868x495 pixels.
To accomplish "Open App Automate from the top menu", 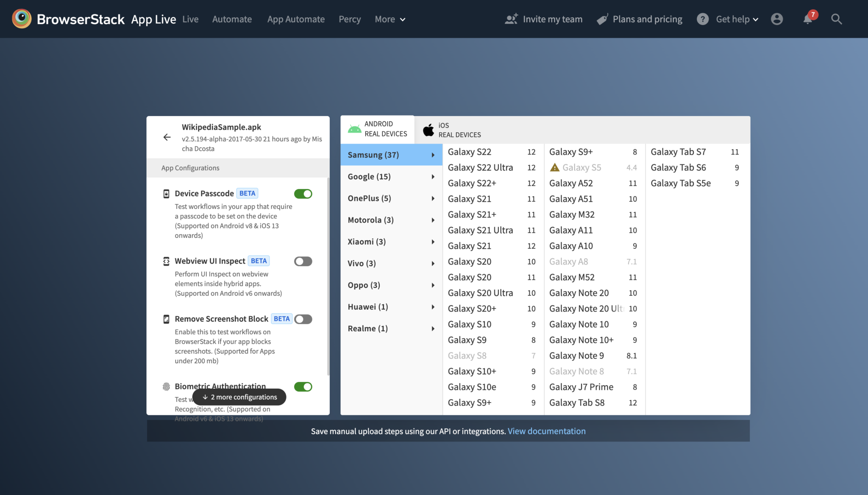I will [296, 19].
